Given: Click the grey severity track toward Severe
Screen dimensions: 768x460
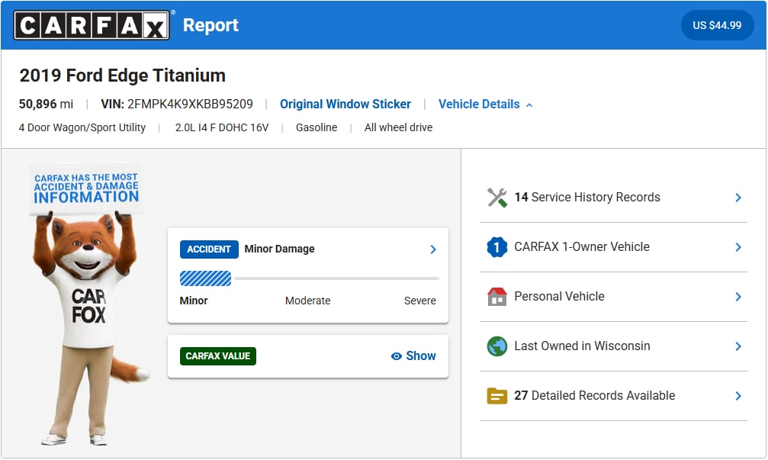Looking at the screenshot, I should [336, 278].
